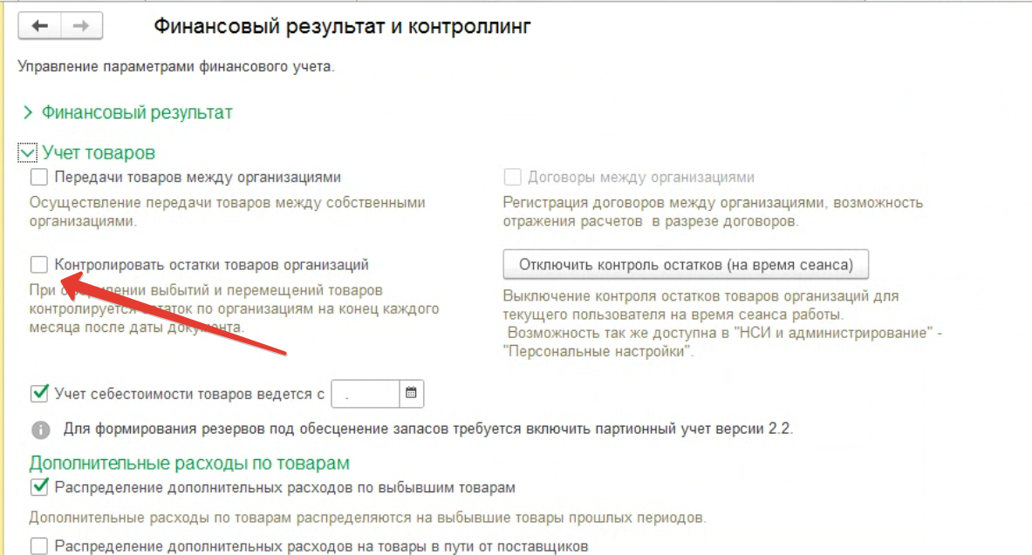Uncheck Учет себестоимости товаров ведется с
This screenshot has width=1032, height=555.
(39, 394)
